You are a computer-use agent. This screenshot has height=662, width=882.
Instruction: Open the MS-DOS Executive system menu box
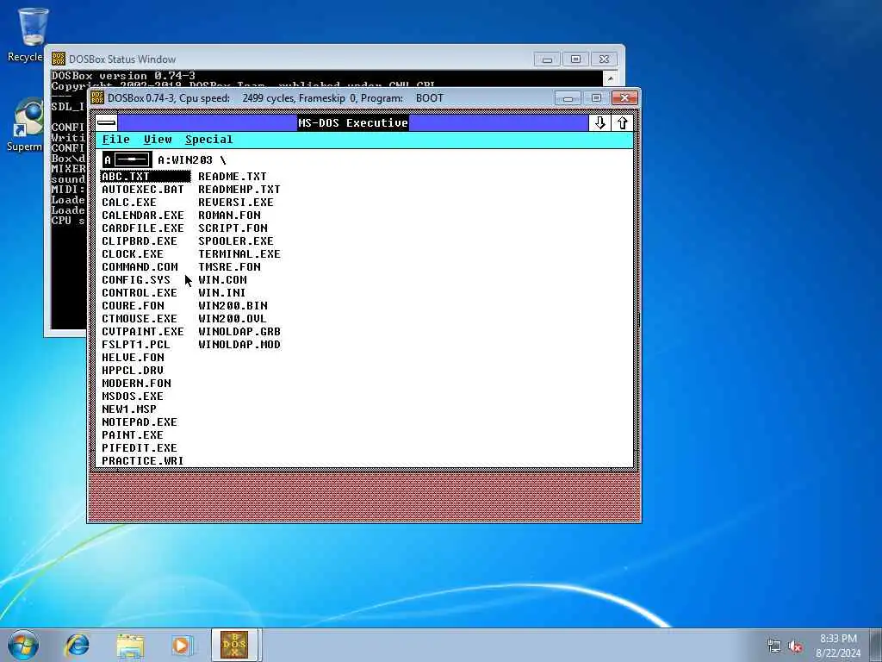[x=106, y=122]
